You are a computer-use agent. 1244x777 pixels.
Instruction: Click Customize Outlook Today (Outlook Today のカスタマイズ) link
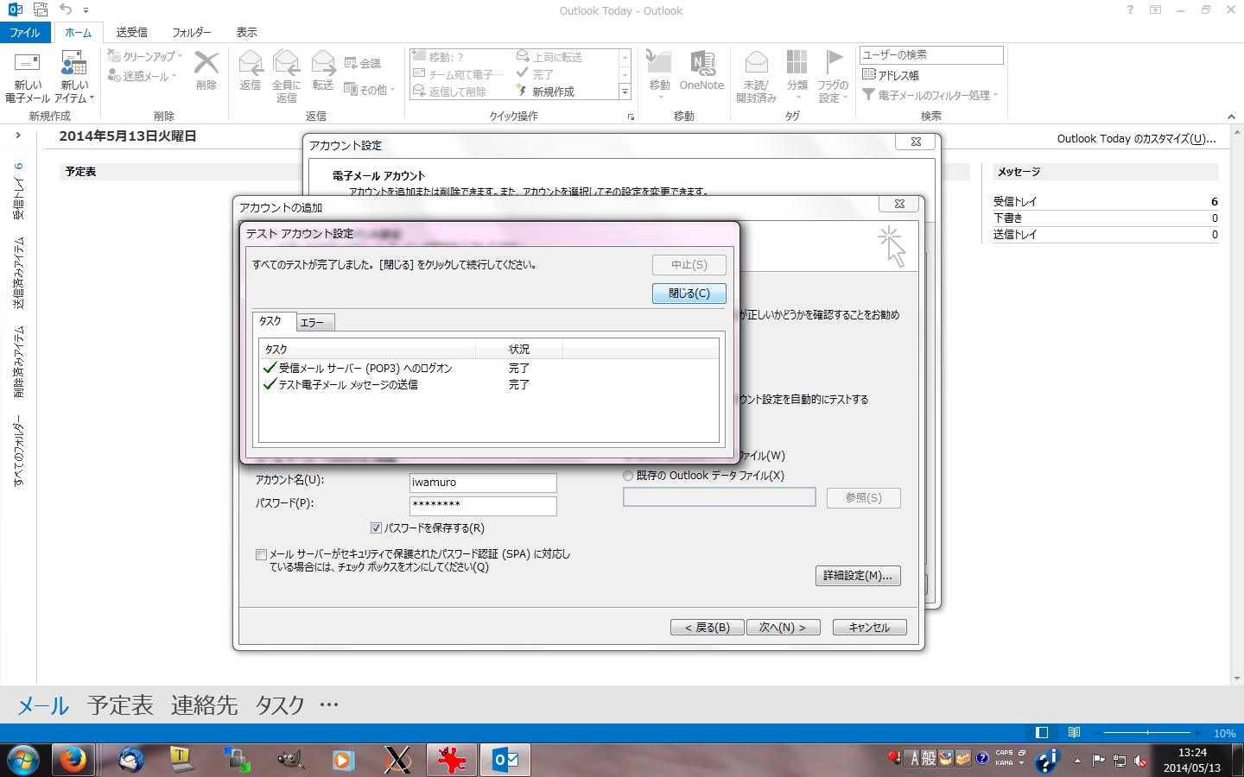pyautogui.click(x=1136, y=138)
